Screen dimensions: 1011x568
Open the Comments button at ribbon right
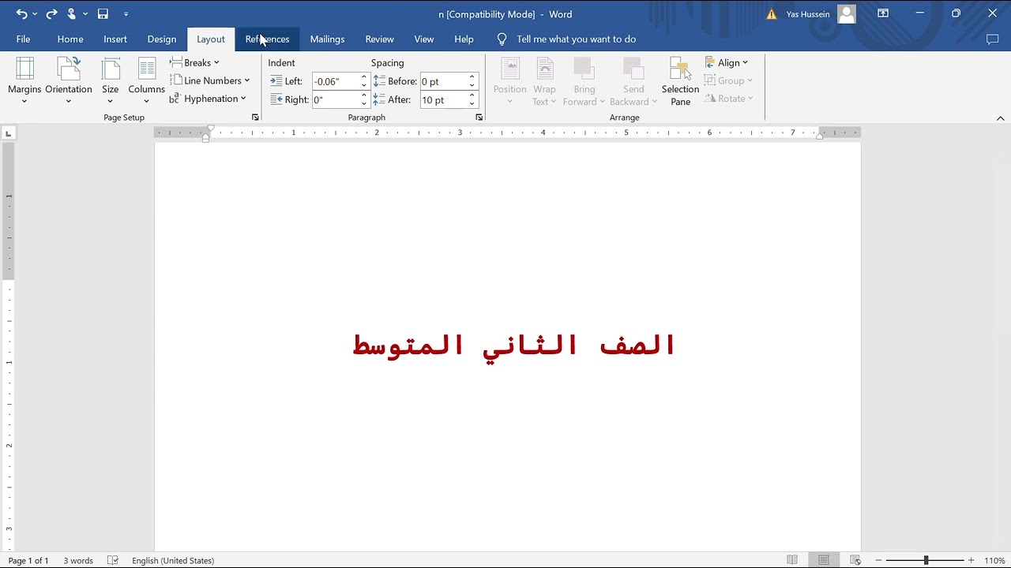993,39
